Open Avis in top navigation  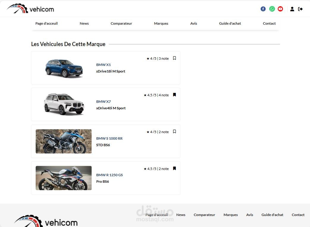(x=193, y=23)
